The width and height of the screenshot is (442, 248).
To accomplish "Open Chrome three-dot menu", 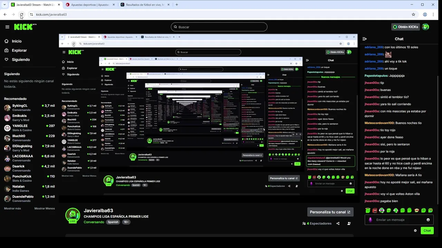I will 433,14.
